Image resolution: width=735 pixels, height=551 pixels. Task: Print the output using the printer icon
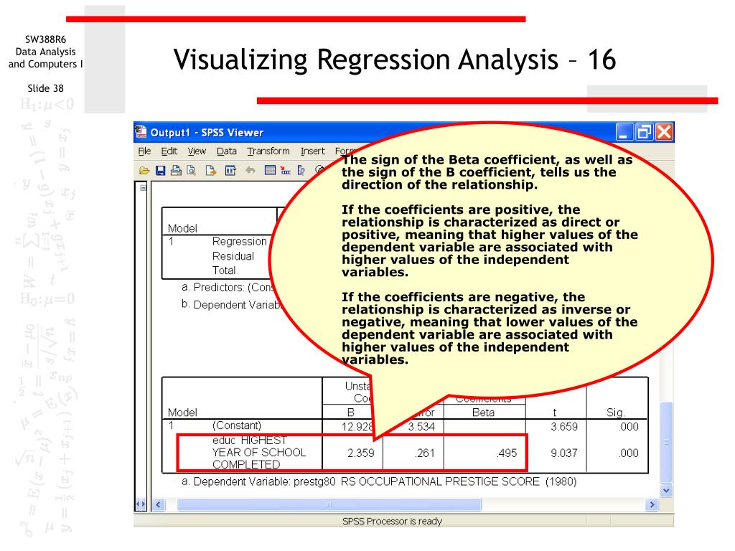(176, 171)
